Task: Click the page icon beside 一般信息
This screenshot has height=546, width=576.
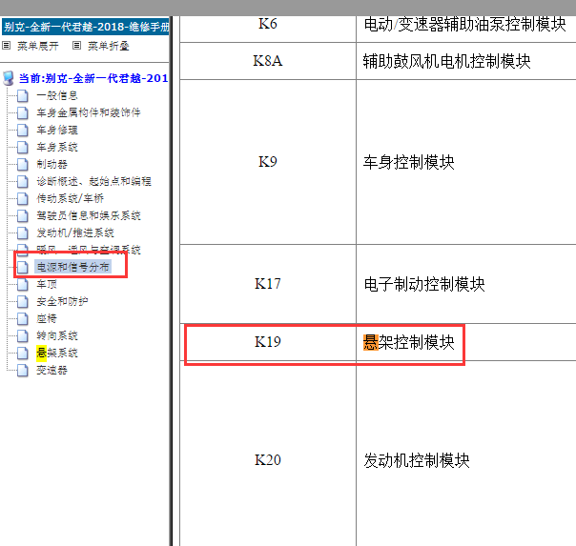Action: point(23,96)
